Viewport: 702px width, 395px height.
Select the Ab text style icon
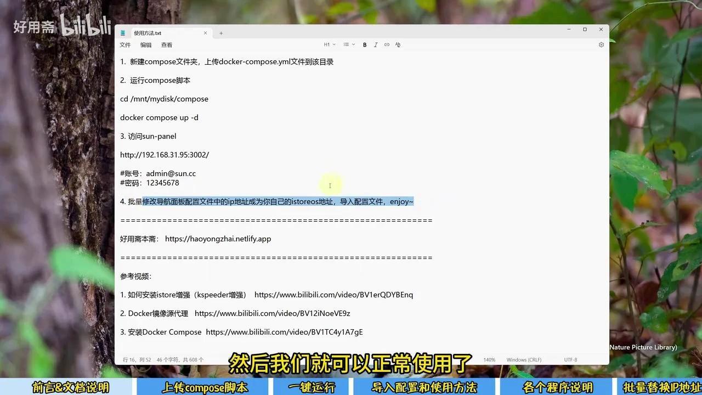pyautogui.click(x=398, y=44)
